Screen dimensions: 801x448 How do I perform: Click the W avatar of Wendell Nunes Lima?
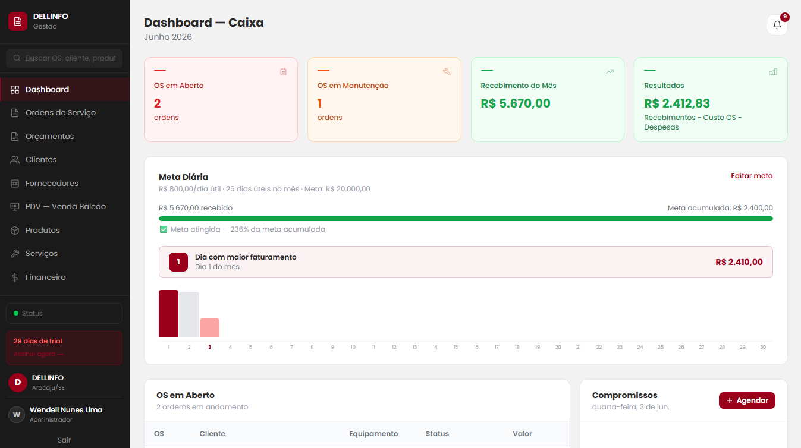coord(17,415)
